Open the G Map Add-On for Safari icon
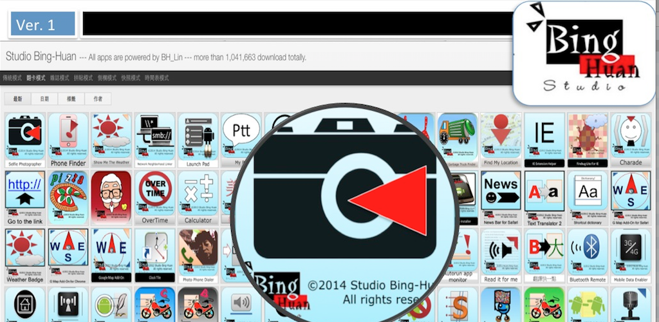The height and width of the screenshot is (322, 659). [x=631, y=198]
